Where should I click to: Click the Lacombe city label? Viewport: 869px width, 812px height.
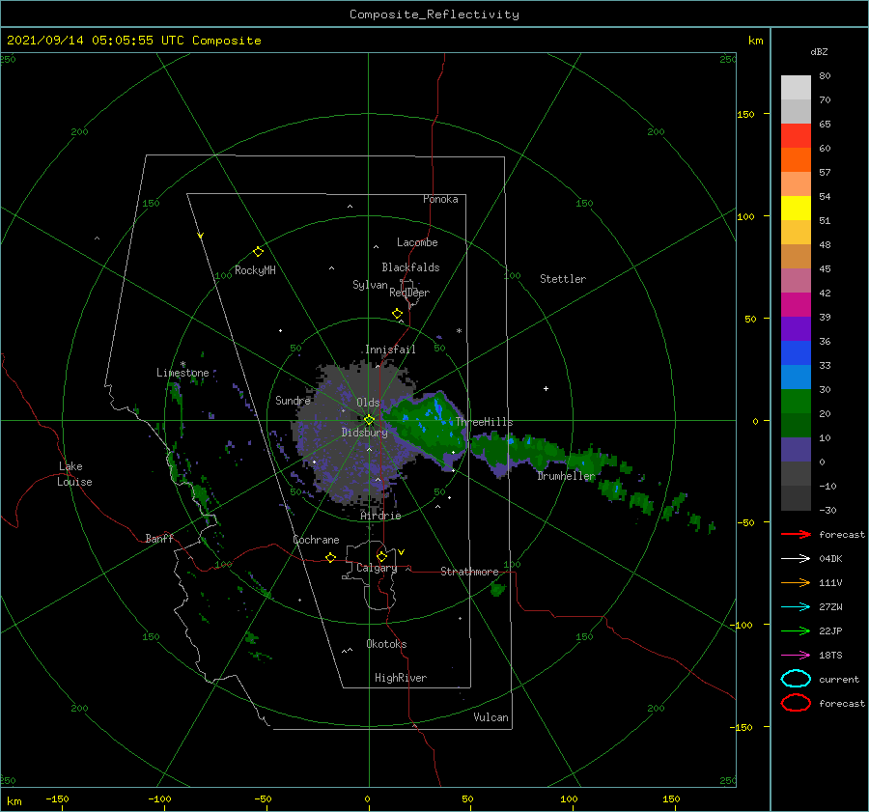417,242
